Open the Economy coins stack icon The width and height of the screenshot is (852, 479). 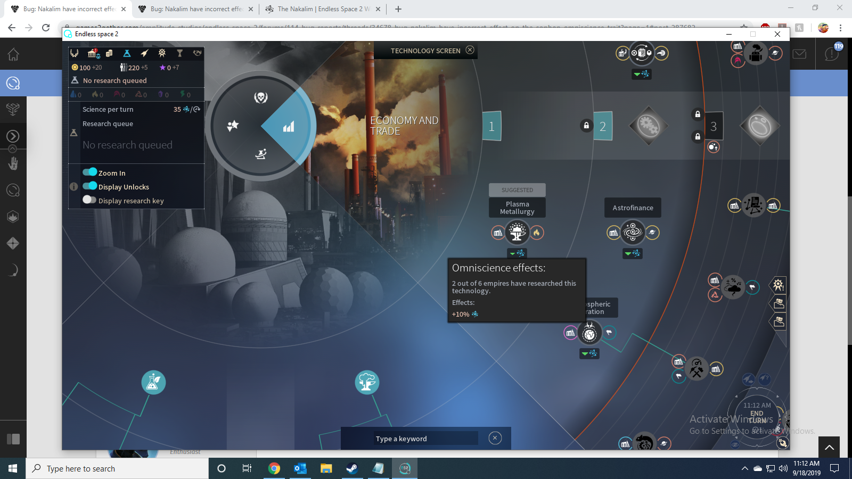coord(109,53)
